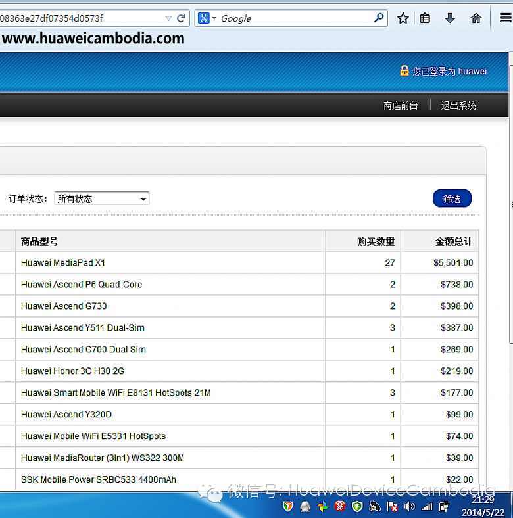Screen dimensions: 513x518
Task: Click the magnifier search icon
Action: pos(379,18)
